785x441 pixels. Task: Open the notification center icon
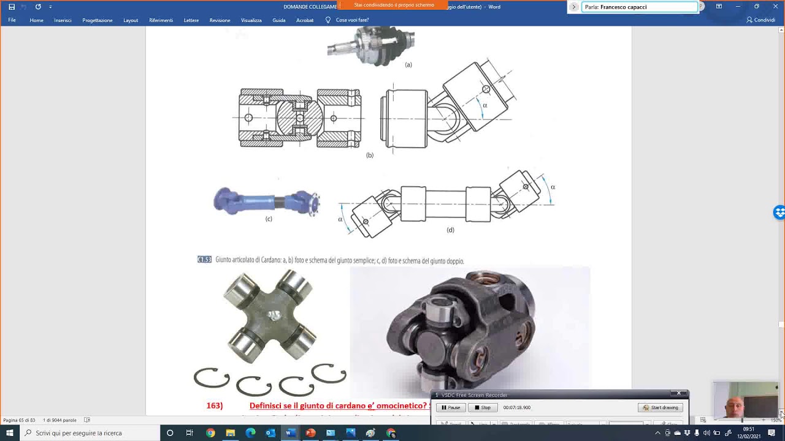click(x=772, y=433)
